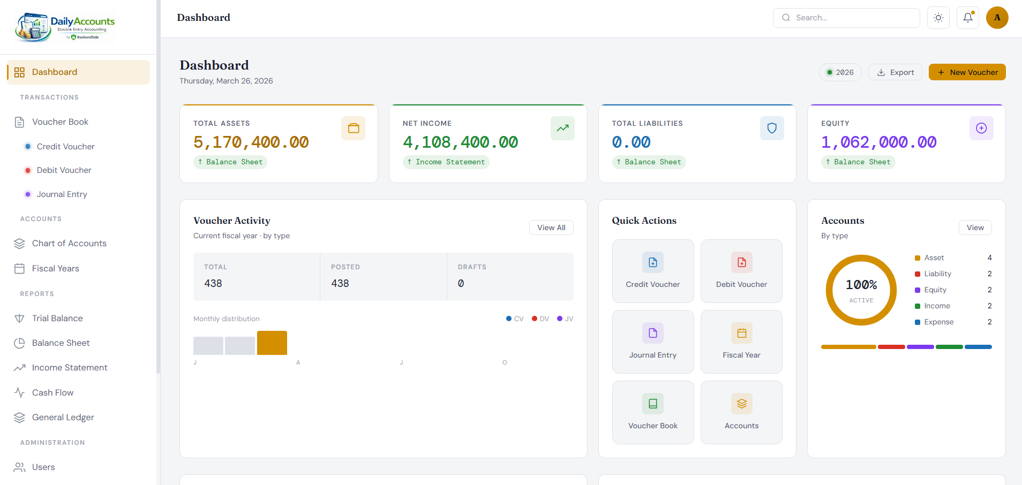Screen dimensions: 1022x485
Task: Click the Debit Voucher quick action tile
Action: (741, 271)
